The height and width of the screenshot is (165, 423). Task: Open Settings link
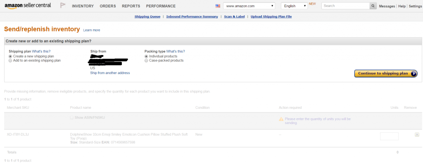coord(415,6)
